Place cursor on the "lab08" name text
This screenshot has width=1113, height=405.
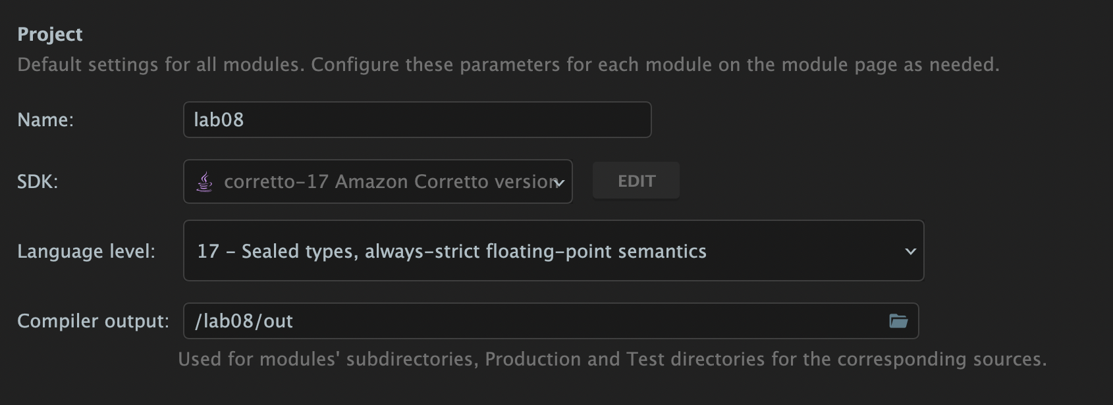219,120
